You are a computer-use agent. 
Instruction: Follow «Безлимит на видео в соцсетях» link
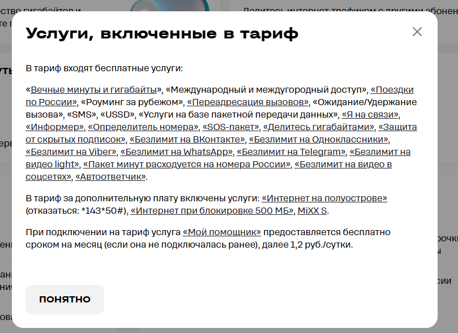pos(343,165)
